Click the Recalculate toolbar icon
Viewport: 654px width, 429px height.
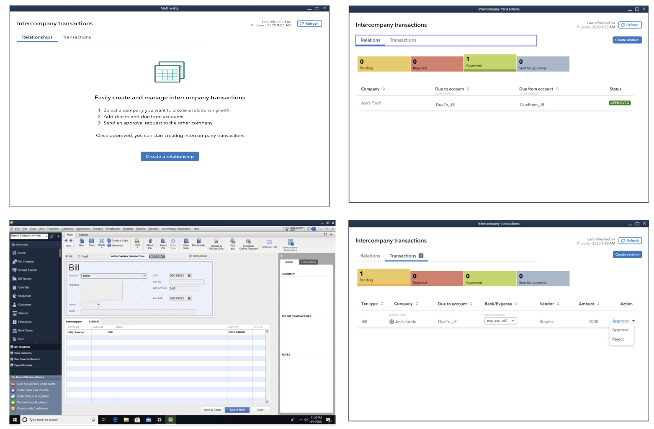pyautogui.click(x=199, y=243)
